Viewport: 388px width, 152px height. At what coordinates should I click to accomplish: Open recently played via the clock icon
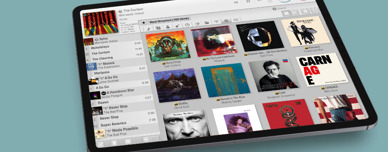point(187,25)
